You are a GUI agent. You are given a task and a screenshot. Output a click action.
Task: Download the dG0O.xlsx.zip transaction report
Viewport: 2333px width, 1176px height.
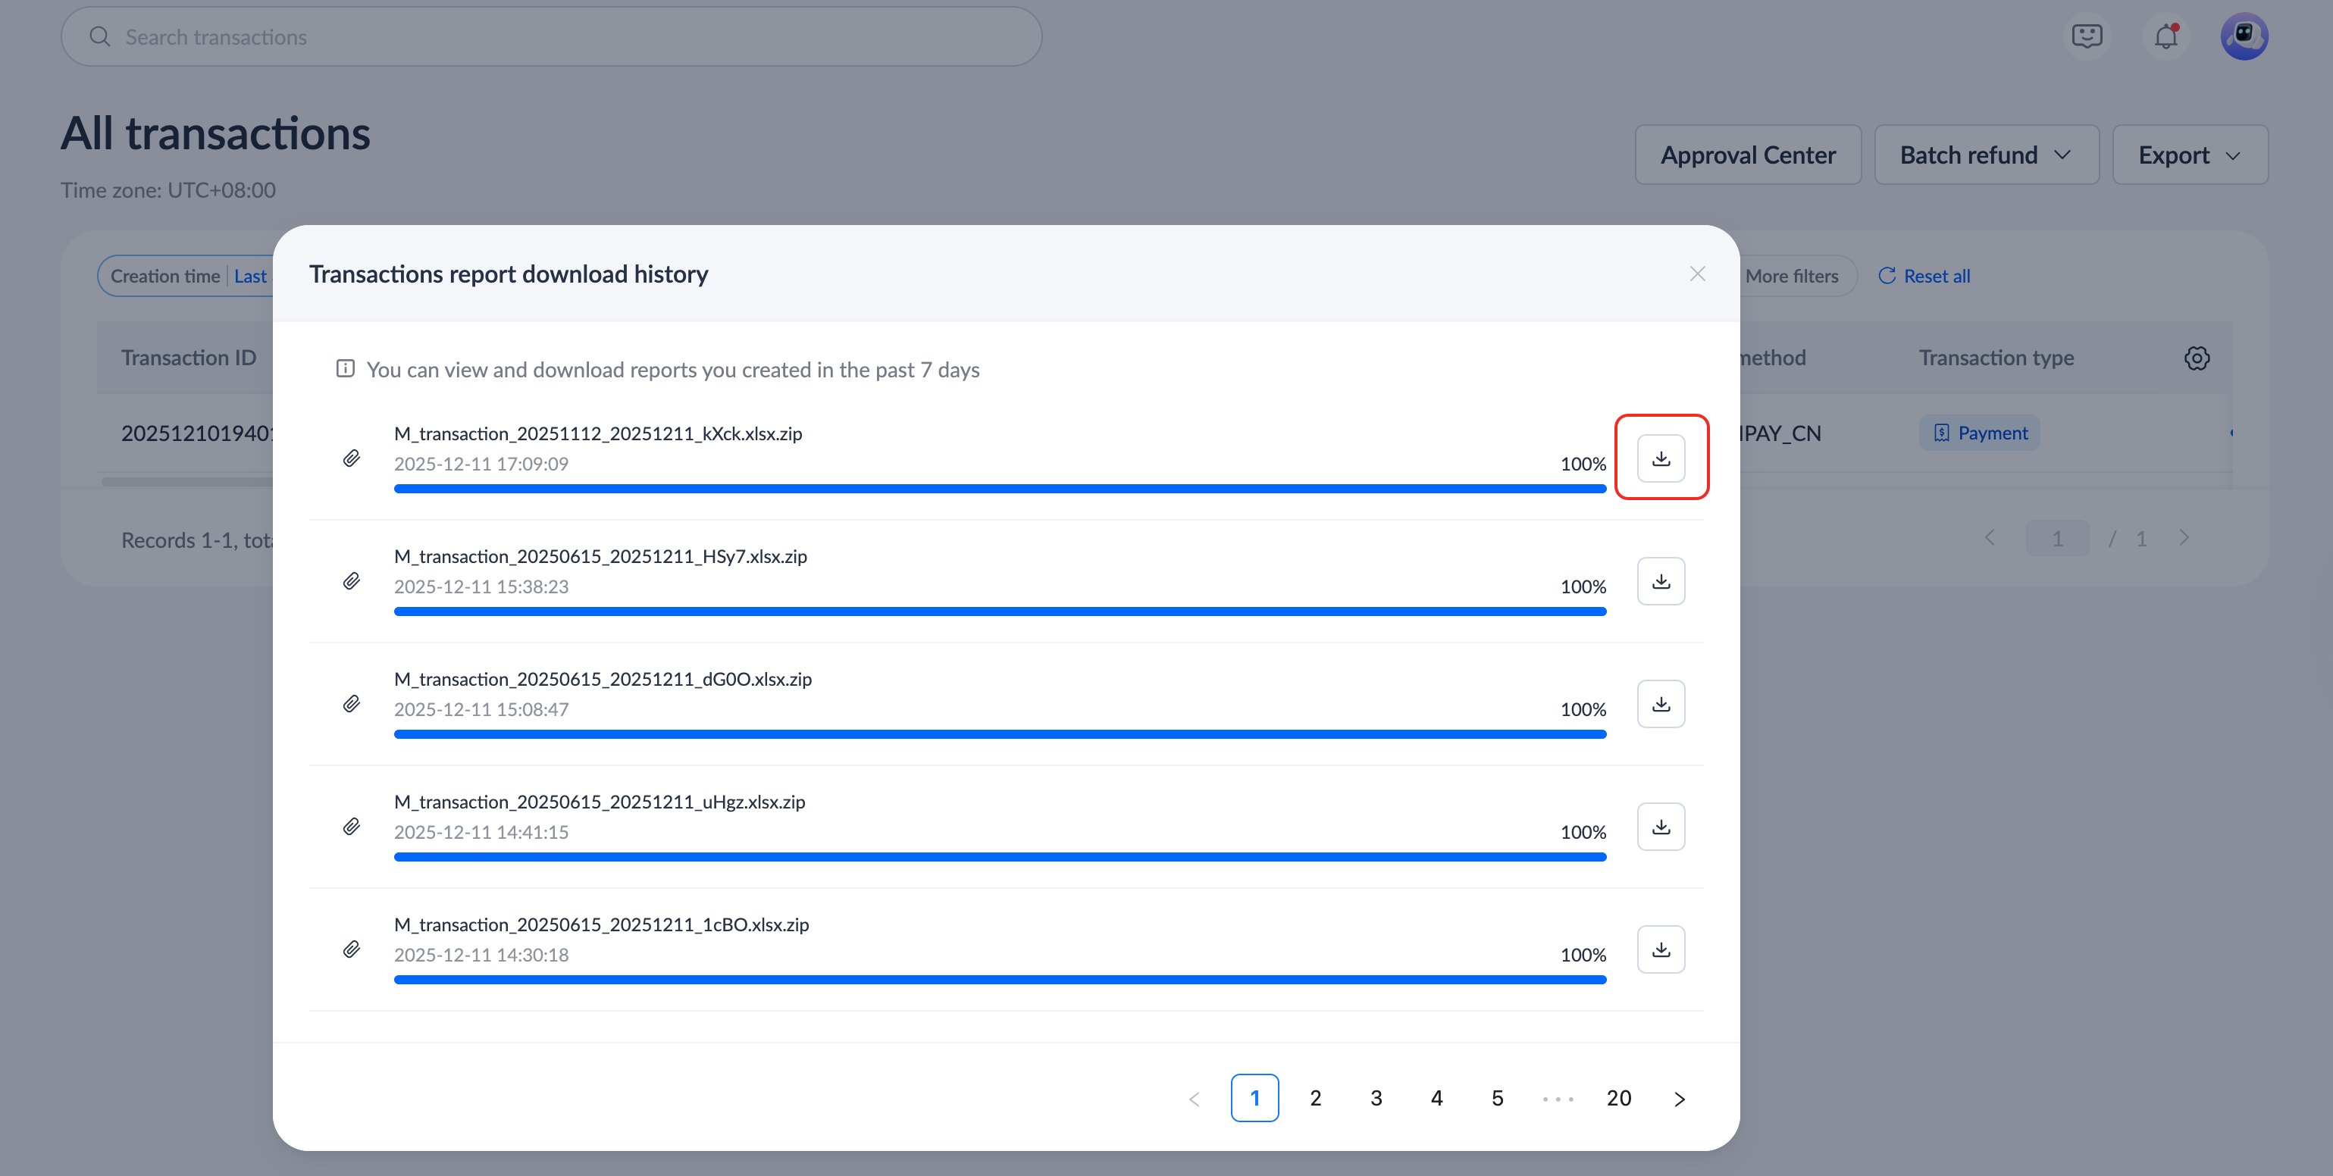(x=1660, y=703)
